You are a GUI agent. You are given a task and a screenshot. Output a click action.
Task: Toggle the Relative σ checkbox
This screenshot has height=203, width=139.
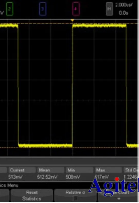(75, 198)
